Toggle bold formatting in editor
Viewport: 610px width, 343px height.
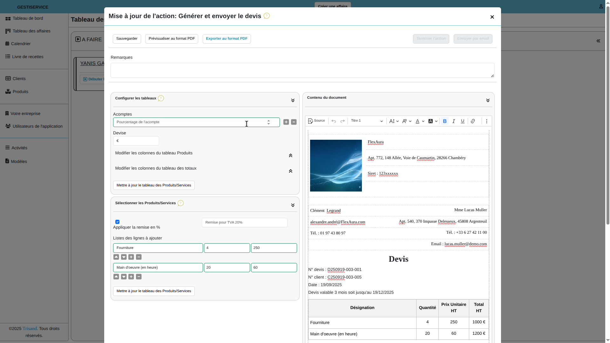point(445,121)
